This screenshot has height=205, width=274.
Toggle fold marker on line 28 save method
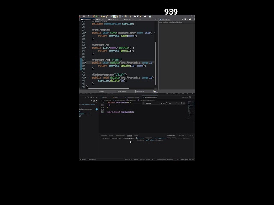point(86,33)
